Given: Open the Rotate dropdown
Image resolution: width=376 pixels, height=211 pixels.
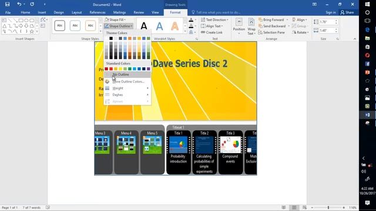Looking at the screenshot, I should (x=300, y=32).
